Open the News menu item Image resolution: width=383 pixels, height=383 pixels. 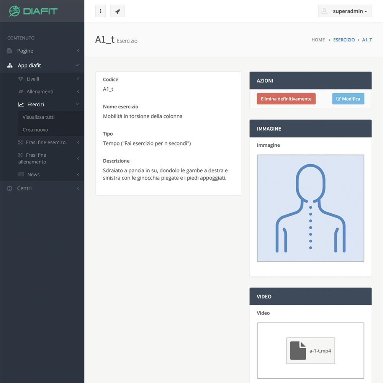[x=33, y=174]
